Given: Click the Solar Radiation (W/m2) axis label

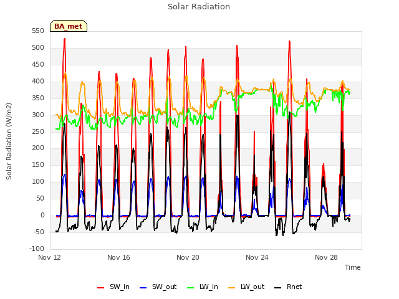Looking at the screenshot, I should point(9,141).
